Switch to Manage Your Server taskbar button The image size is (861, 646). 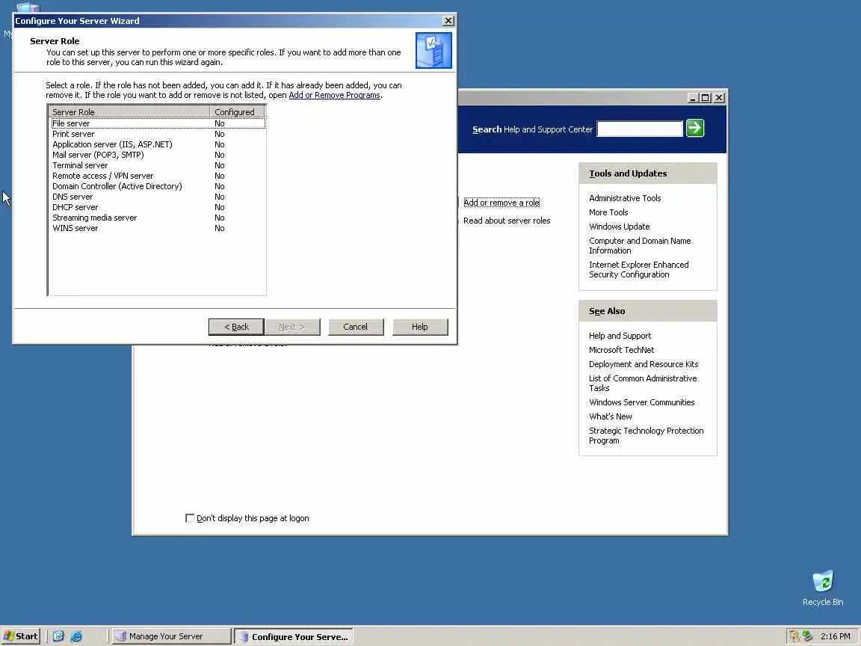pos(171,636)
